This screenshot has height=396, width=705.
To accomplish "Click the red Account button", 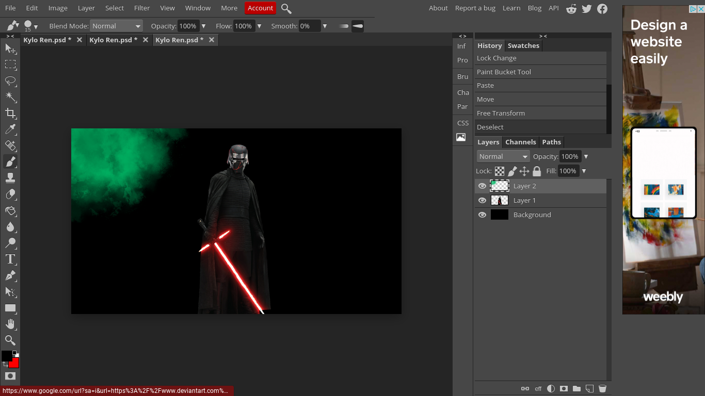I will [261, 8].
